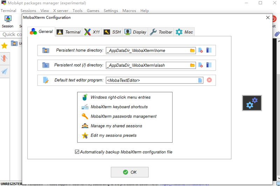
Task: Open the yellow star sessions sidebar tab
Action: pos(4,46)
